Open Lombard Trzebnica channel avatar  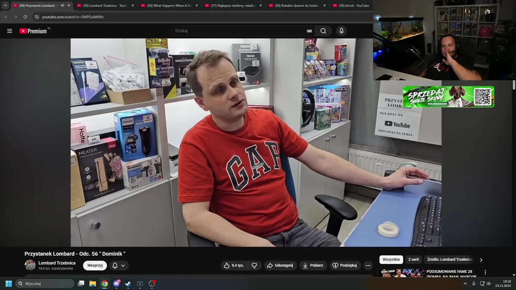point(30,265)
